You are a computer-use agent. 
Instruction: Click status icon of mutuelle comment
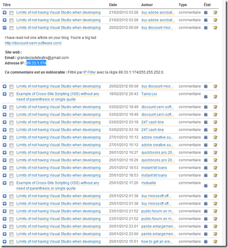coord(206,186)
